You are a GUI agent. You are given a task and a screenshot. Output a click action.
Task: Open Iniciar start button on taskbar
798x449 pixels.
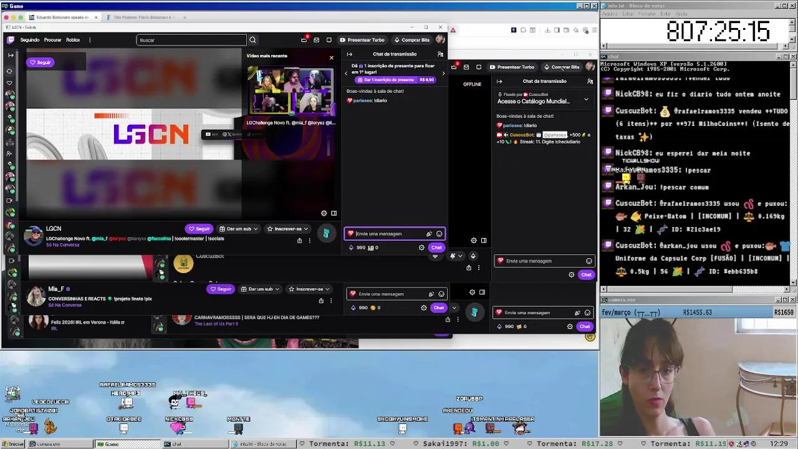coord(12,444)
